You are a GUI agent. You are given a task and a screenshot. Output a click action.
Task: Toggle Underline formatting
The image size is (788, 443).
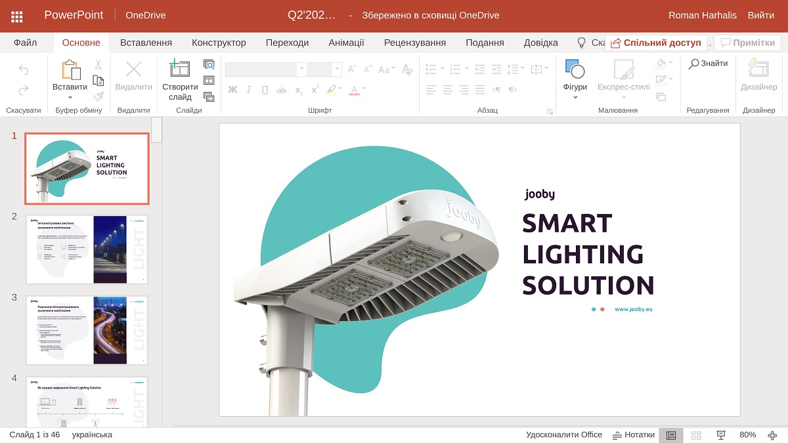pyautogui.click(x=265, y=91)
